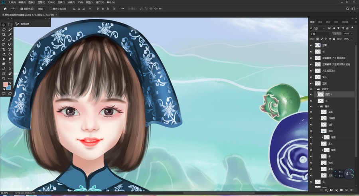Viewport: 359px width, 196px height.
Task: Select the Pen tool
Action: [4, 69]
